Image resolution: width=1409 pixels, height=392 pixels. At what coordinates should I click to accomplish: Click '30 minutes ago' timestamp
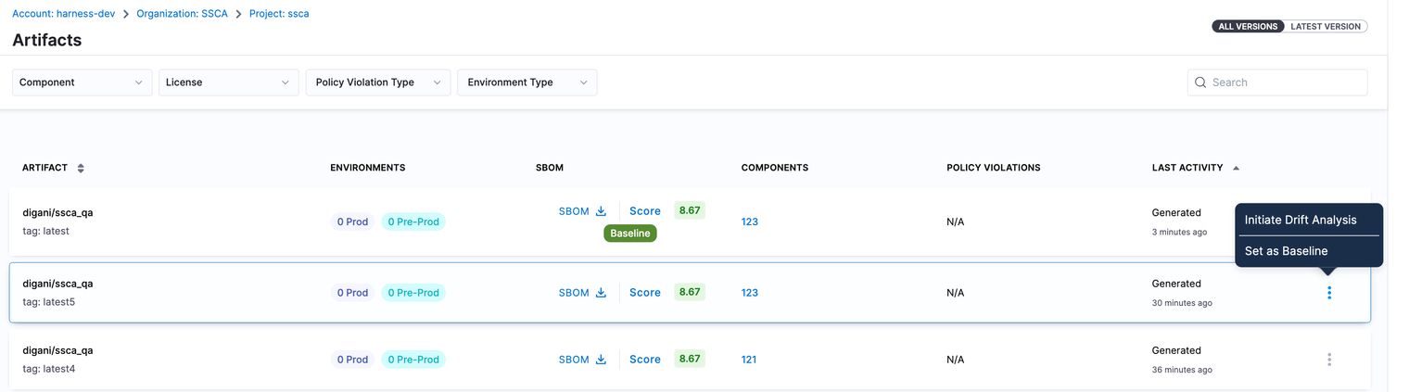click(x=1182, y=303)
